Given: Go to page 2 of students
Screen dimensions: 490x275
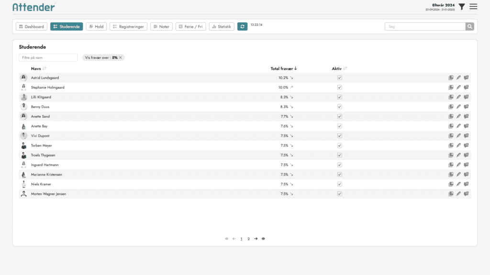Looking at the screenshot, I should [248, 239].
